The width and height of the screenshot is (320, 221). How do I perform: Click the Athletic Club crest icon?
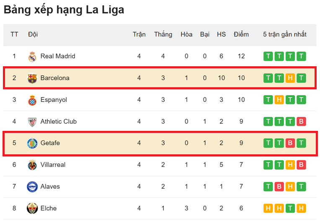click(32, 122)
